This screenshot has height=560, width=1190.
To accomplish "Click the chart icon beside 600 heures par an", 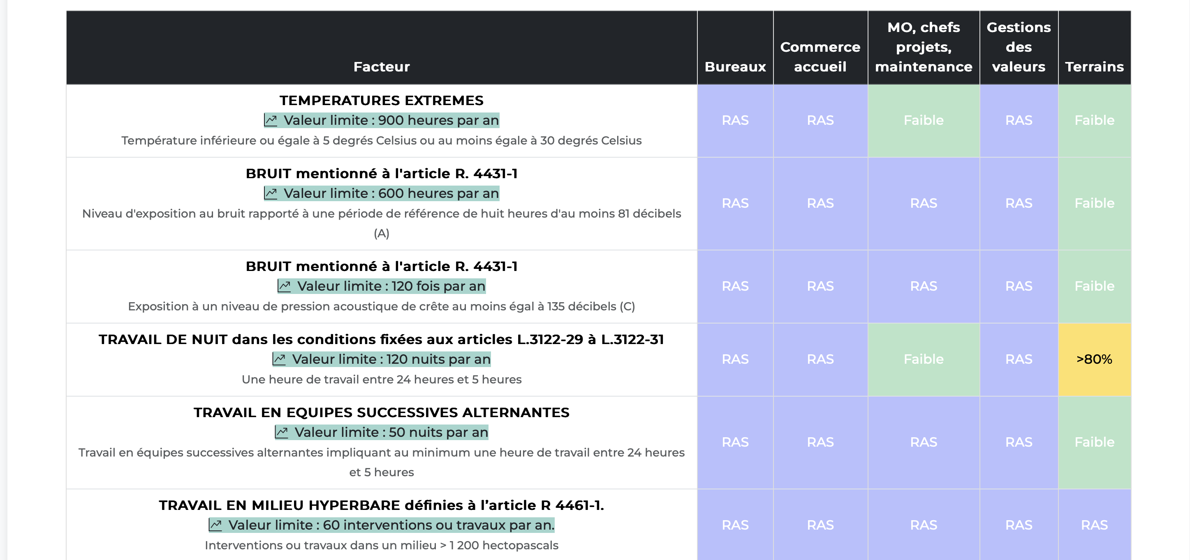I will [271, 193].
